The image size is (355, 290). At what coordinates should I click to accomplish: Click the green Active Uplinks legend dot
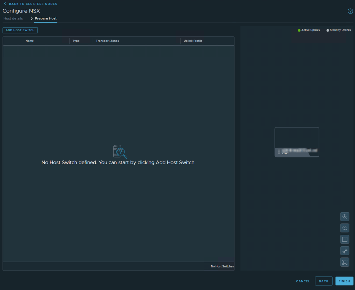click(299, 30)
